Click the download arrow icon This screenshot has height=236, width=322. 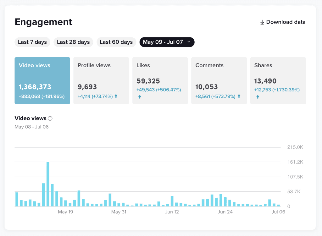click(x=262, y=22)
